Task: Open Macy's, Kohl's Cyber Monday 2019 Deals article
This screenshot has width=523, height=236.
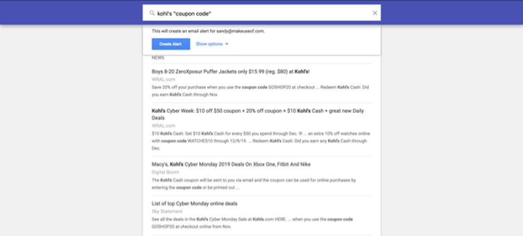Action: [x=231, y=164]
